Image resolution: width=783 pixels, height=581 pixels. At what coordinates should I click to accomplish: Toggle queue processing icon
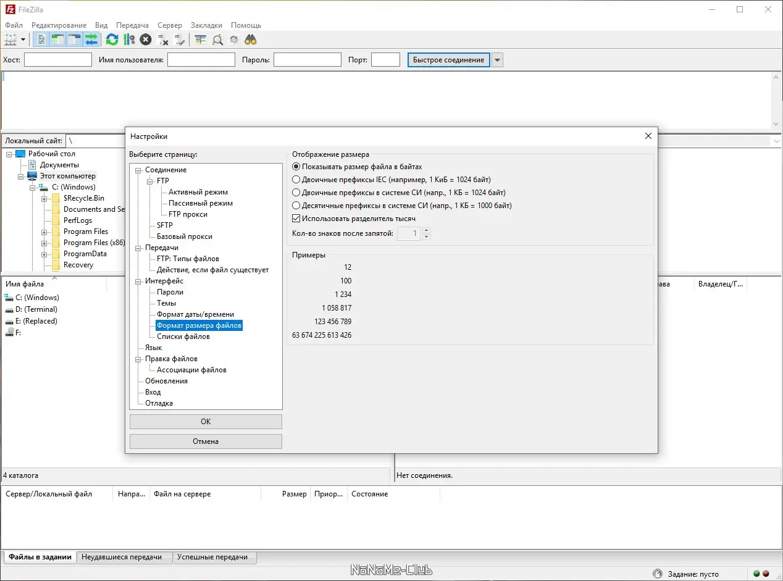tap(129, 40)
